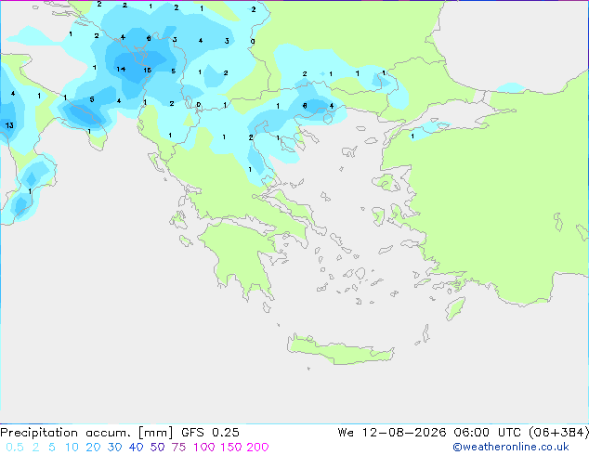Click the island of Rhodes on the map
Image resolution: width=589 pixels, height=455 pixels.
(455, 308)
